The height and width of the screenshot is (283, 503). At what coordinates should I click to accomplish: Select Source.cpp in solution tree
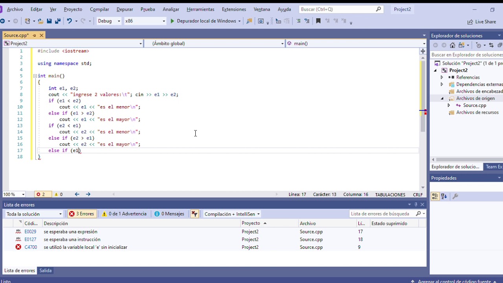click(474, 105)
